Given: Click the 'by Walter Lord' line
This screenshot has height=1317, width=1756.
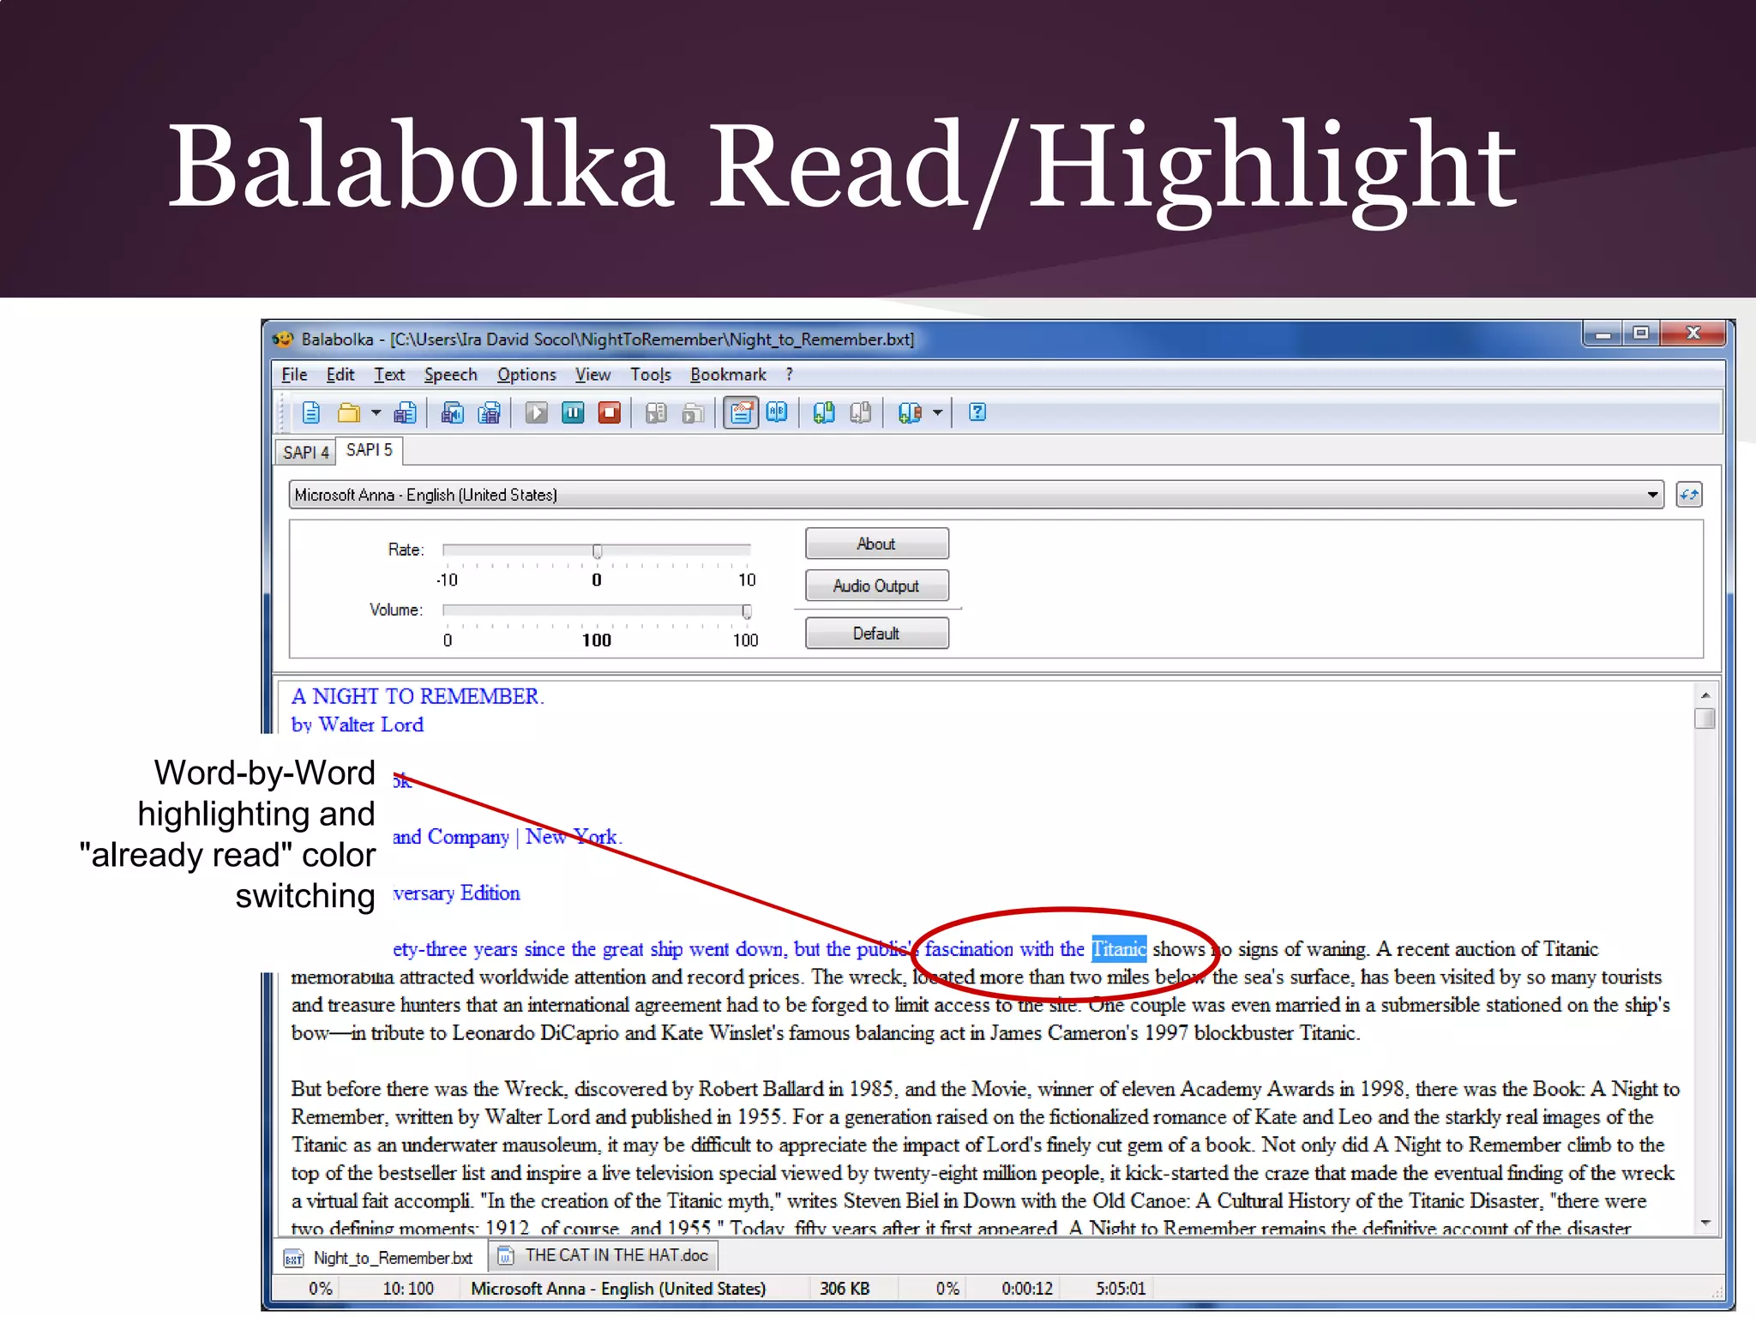Looking at the screenshot, I should tap(358, 725).
